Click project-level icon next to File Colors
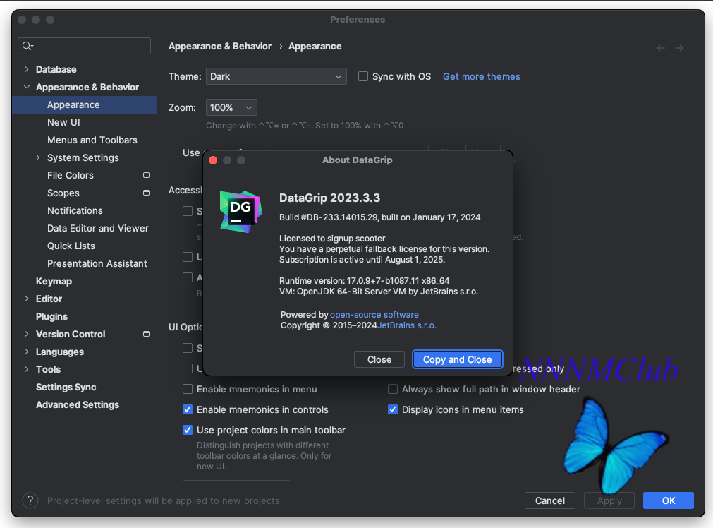713x528 pixels. pos(147,175)
